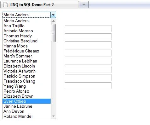This screenshot has height=125, width=150.
Task: Choose Yang Wang from the dropdown
Action: (x=26, y=86)
